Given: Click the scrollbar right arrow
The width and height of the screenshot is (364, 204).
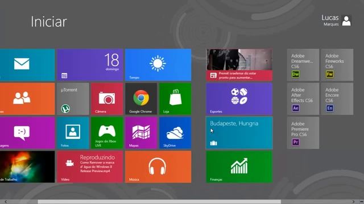Looking at the screenshot, I should click(353, 202).
